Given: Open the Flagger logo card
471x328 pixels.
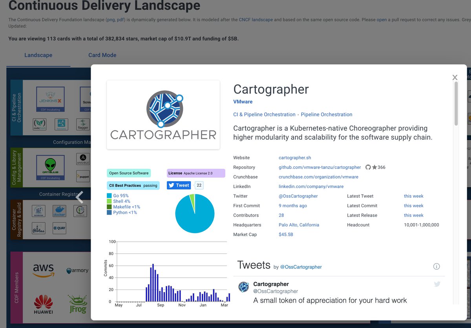Looking at the screenshot, I should pyautogui.click(x=83, y=124).
